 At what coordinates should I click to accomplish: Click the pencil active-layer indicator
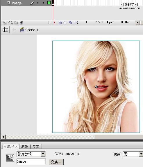32,3
